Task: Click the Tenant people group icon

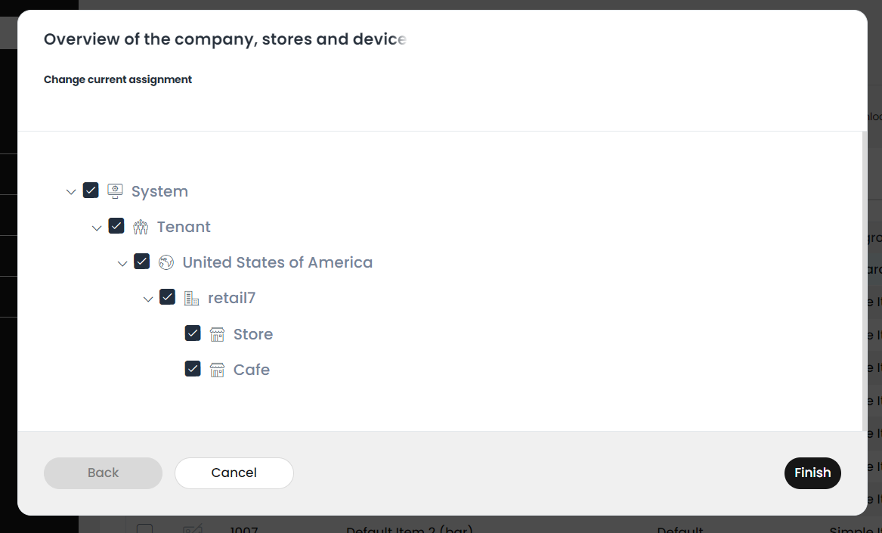Action: (141, 227)
